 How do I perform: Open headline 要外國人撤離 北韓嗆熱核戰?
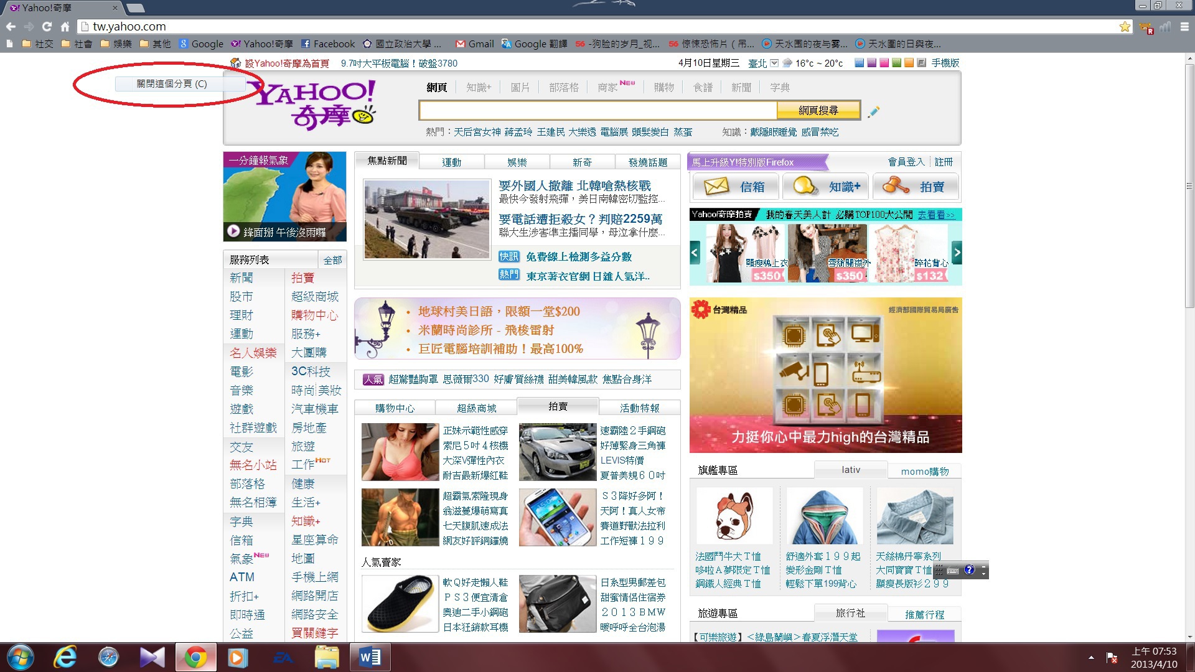(574, 185)
